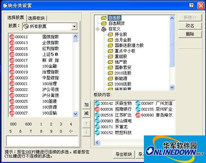Click the icon beside 000987 广州友谊
The height and width of the screenshot is (163, 206).
[x=138, y=103]
